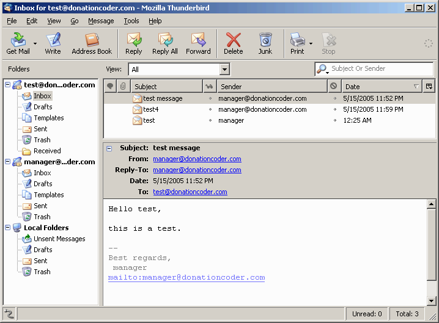Image resolution: width=439 pixels, height=323 pixels.
Task: Click the Write new message icon
Action: point(53,43)
